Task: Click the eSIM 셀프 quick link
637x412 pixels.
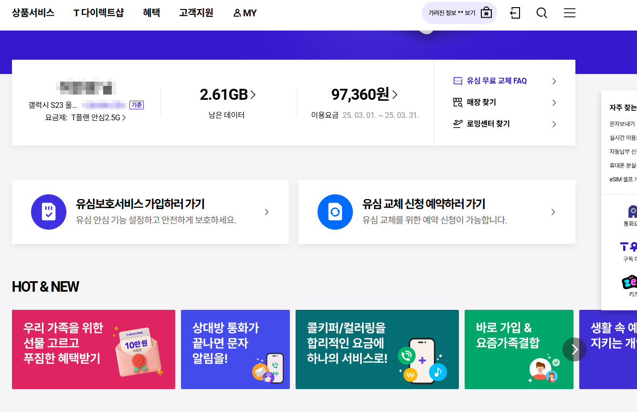Action: [623, 179]
